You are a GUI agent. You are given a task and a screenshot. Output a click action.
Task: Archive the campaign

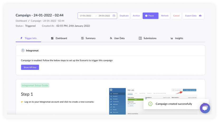[x=136, y=16]
